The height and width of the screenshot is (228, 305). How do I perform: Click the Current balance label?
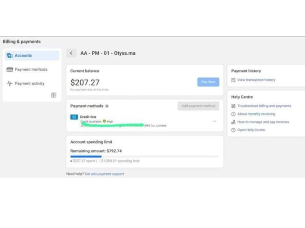click(x=85, y=71)
